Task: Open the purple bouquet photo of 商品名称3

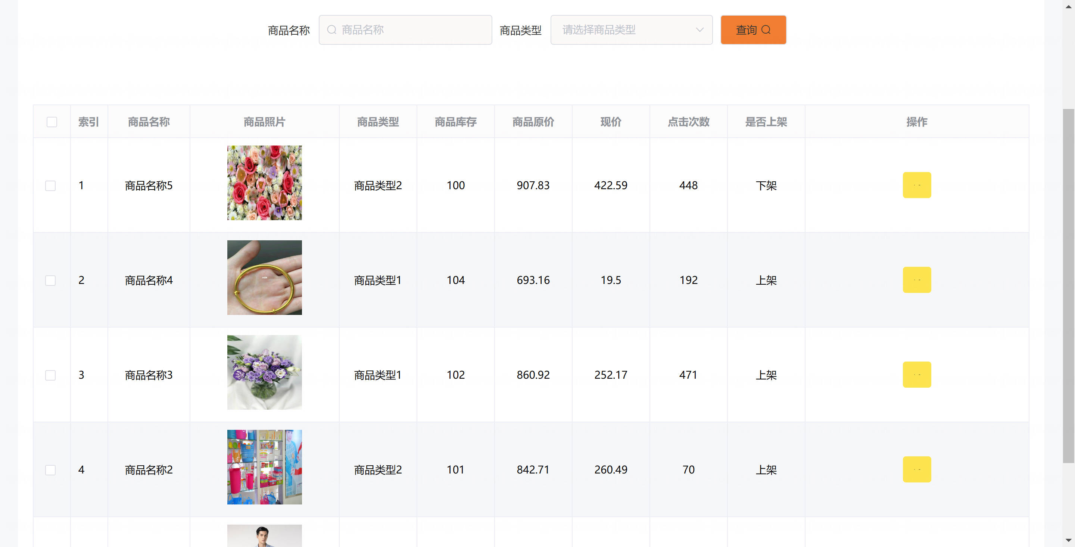Action: [x=265, y=372]
